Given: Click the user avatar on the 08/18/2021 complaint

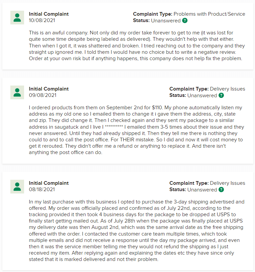Looking at the screenshot, I should (17, 186).
